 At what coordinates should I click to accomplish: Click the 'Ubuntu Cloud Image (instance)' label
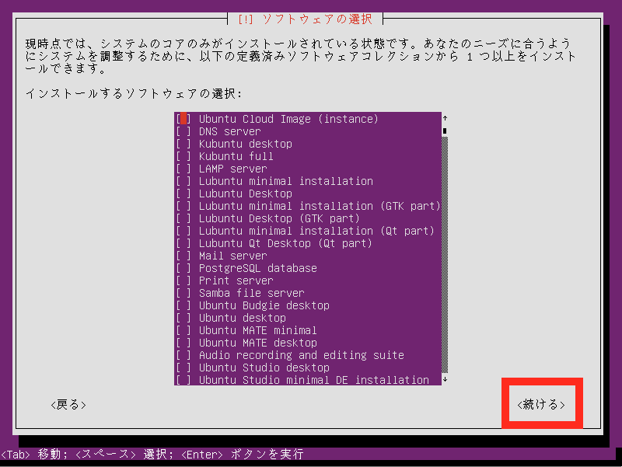tap(288, 119)
